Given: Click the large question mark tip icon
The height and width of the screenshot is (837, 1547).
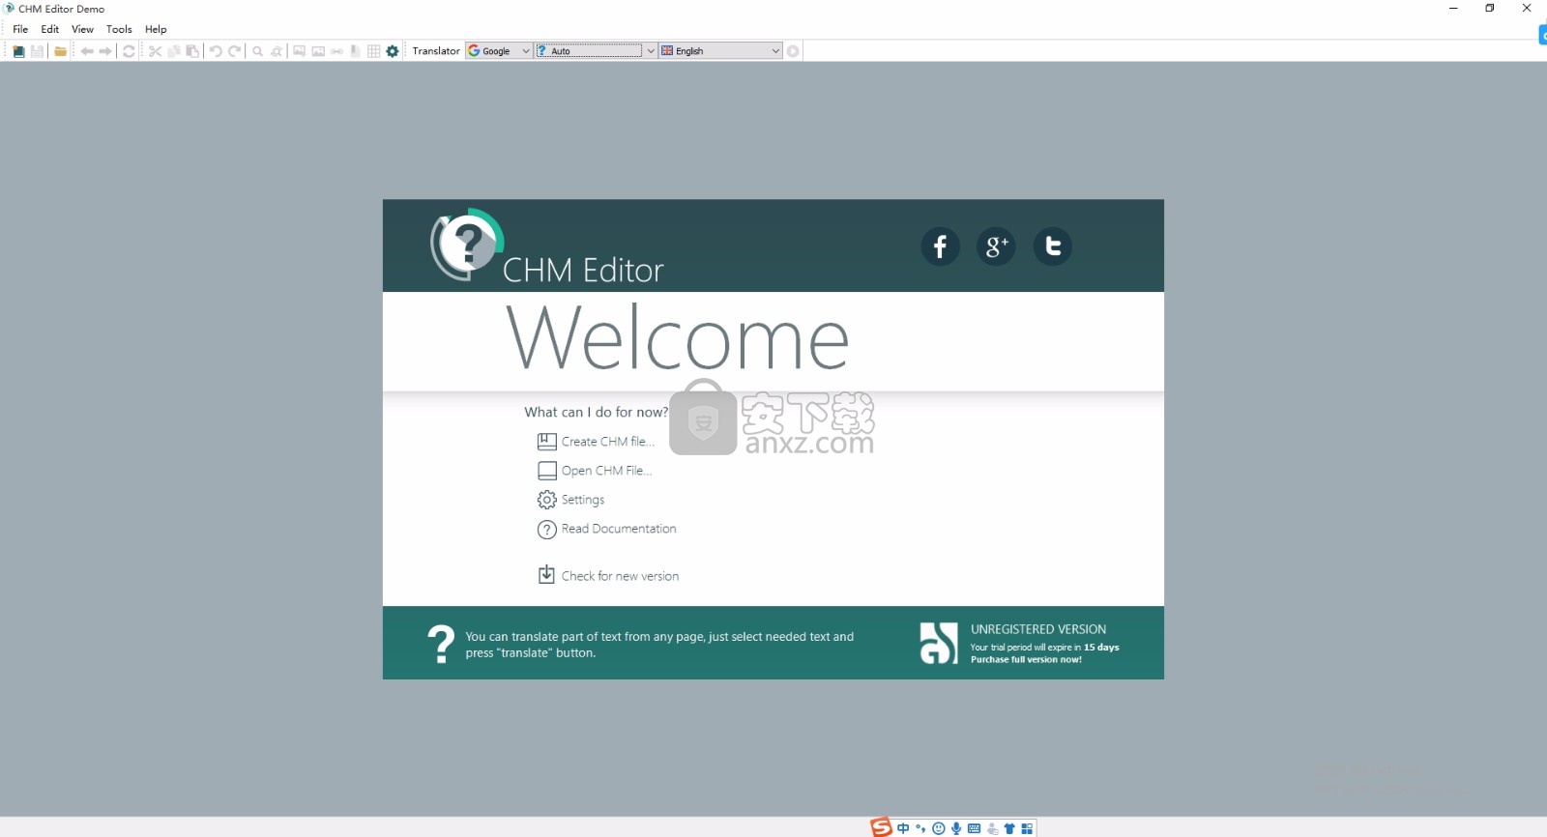Looking at the screenshot, I should [441, 644].
